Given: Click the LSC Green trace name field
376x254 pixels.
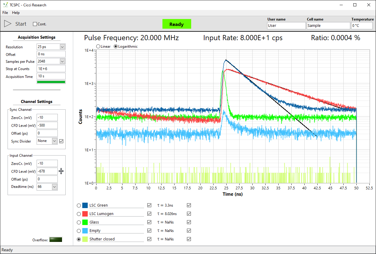Looking at the screenshot, I should pos(116,205).
